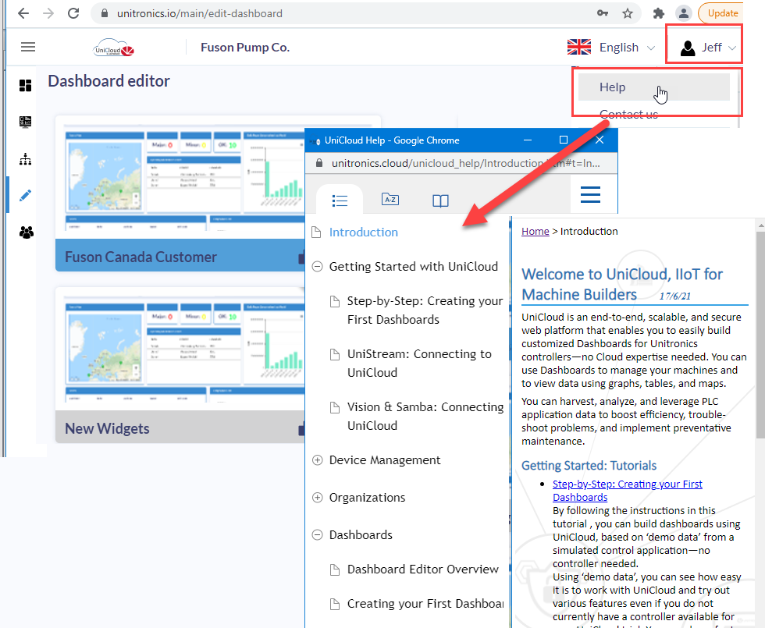This screenshot has width=765, height=628.
Task: Open the organization hierarchy icon in the sidebar
Action: click(x=25, y=159)
